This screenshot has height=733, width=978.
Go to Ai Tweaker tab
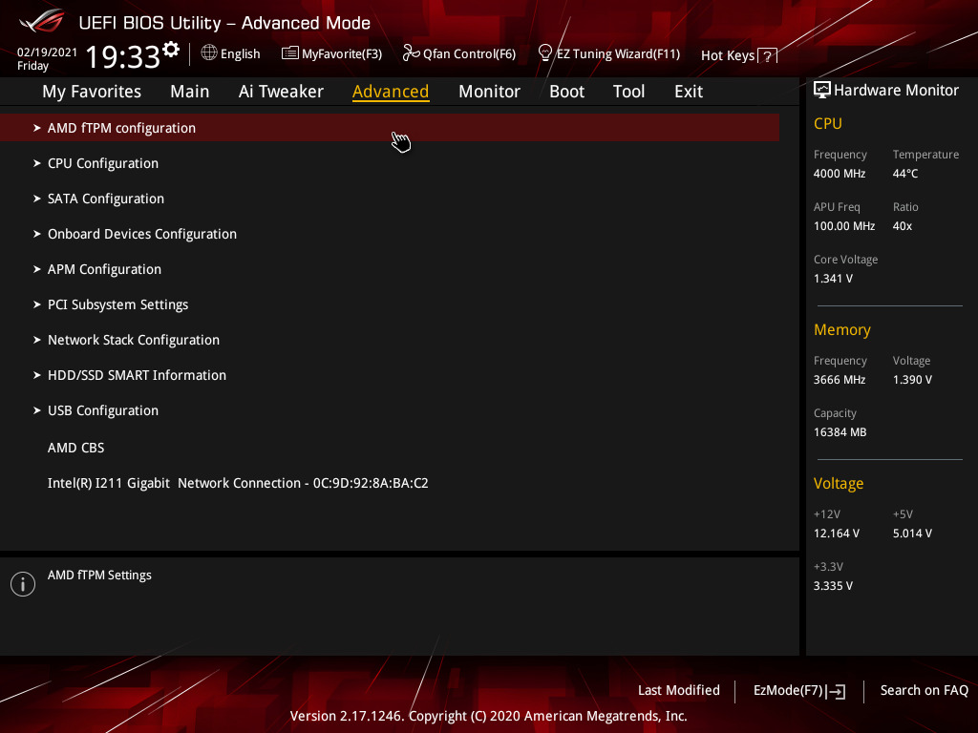tap(281, 92)
